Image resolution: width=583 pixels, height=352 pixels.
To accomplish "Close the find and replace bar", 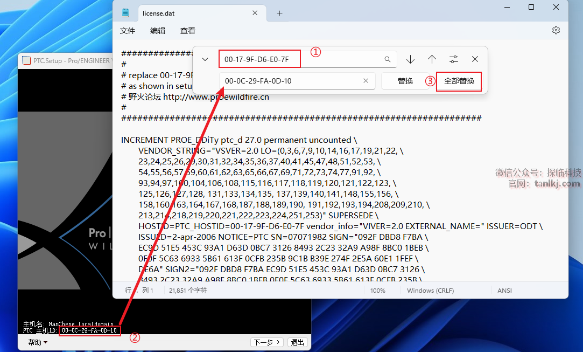I will (475, 59).
